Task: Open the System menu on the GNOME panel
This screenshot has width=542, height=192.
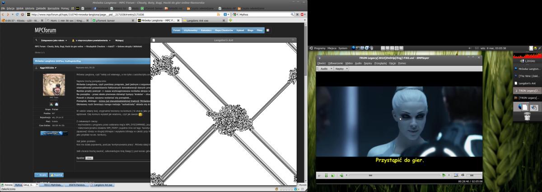Action: (x=343, y=48)
